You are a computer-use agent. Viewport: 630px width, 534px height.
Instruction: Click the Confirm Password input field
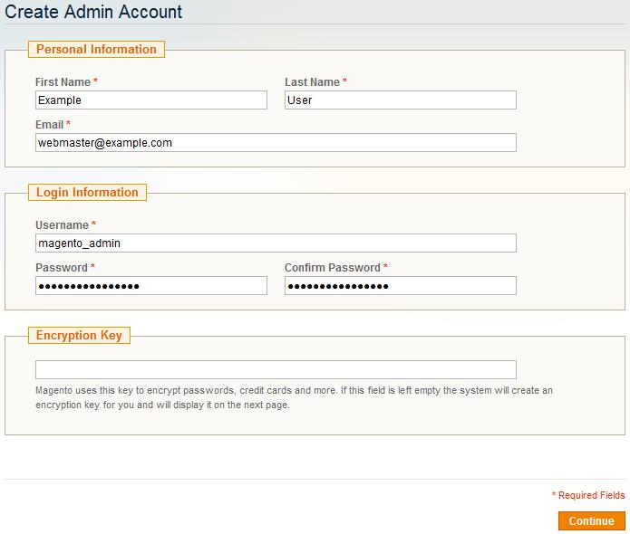400,286
